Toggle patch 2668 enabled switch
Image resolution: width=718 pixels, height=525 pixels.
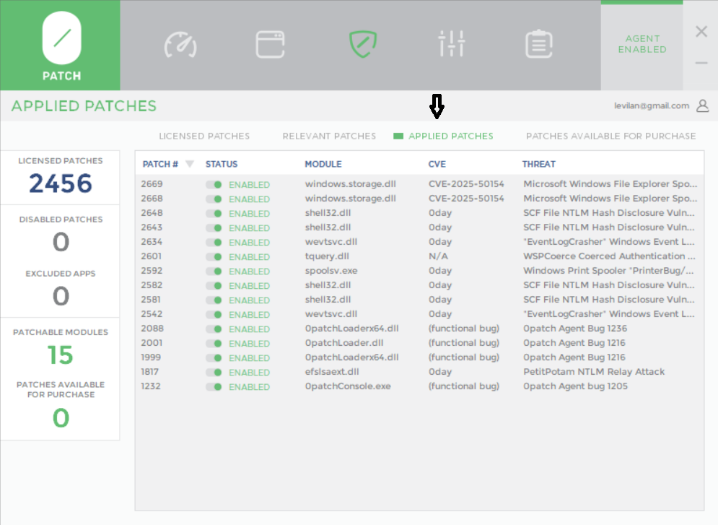pos(214,199)
